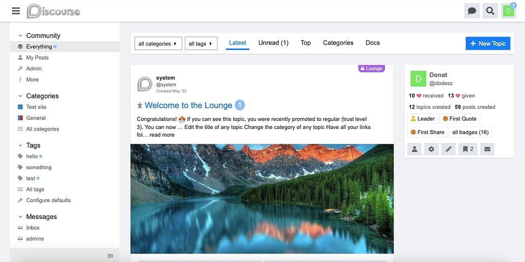
Task: Switch to the Top tab
Action: click(x=305, y=43)
